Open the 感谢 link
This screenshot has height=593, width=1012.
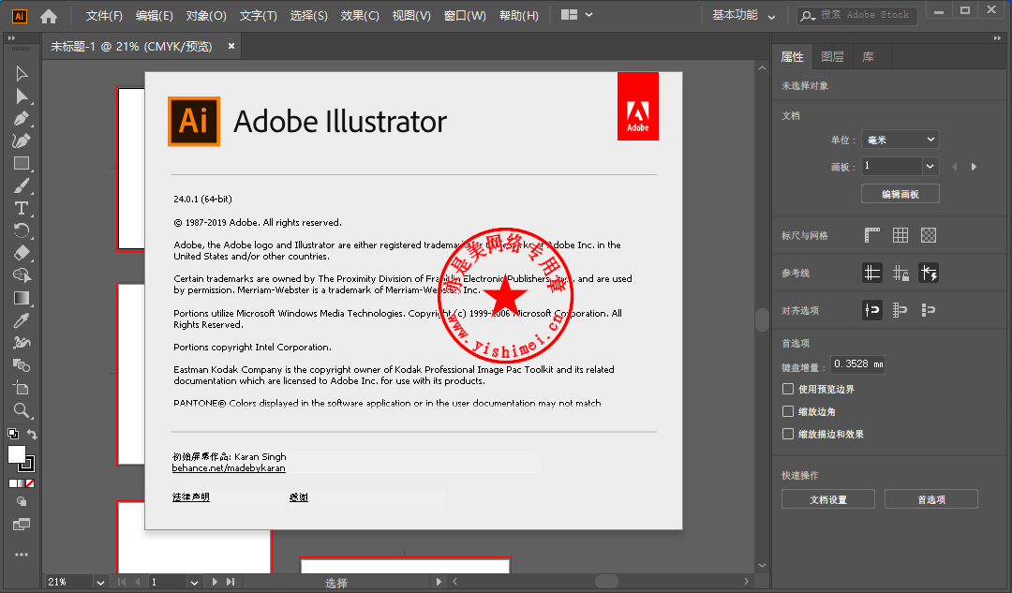coord(298,497)
